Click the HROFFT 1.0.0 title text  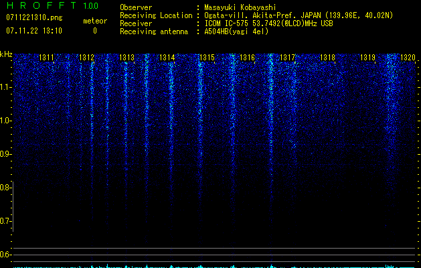pos(52,5)
